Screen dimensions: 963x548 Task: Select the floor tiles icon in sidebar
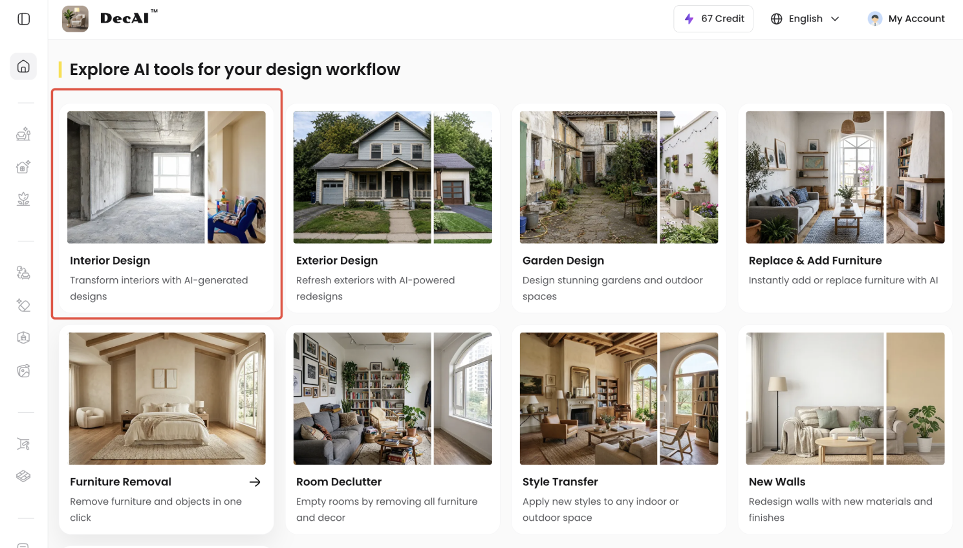pos(23,476)
